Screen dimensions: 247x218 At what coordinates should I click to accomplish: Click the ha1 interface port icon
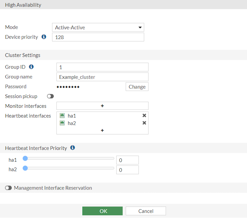click(62, 116)
